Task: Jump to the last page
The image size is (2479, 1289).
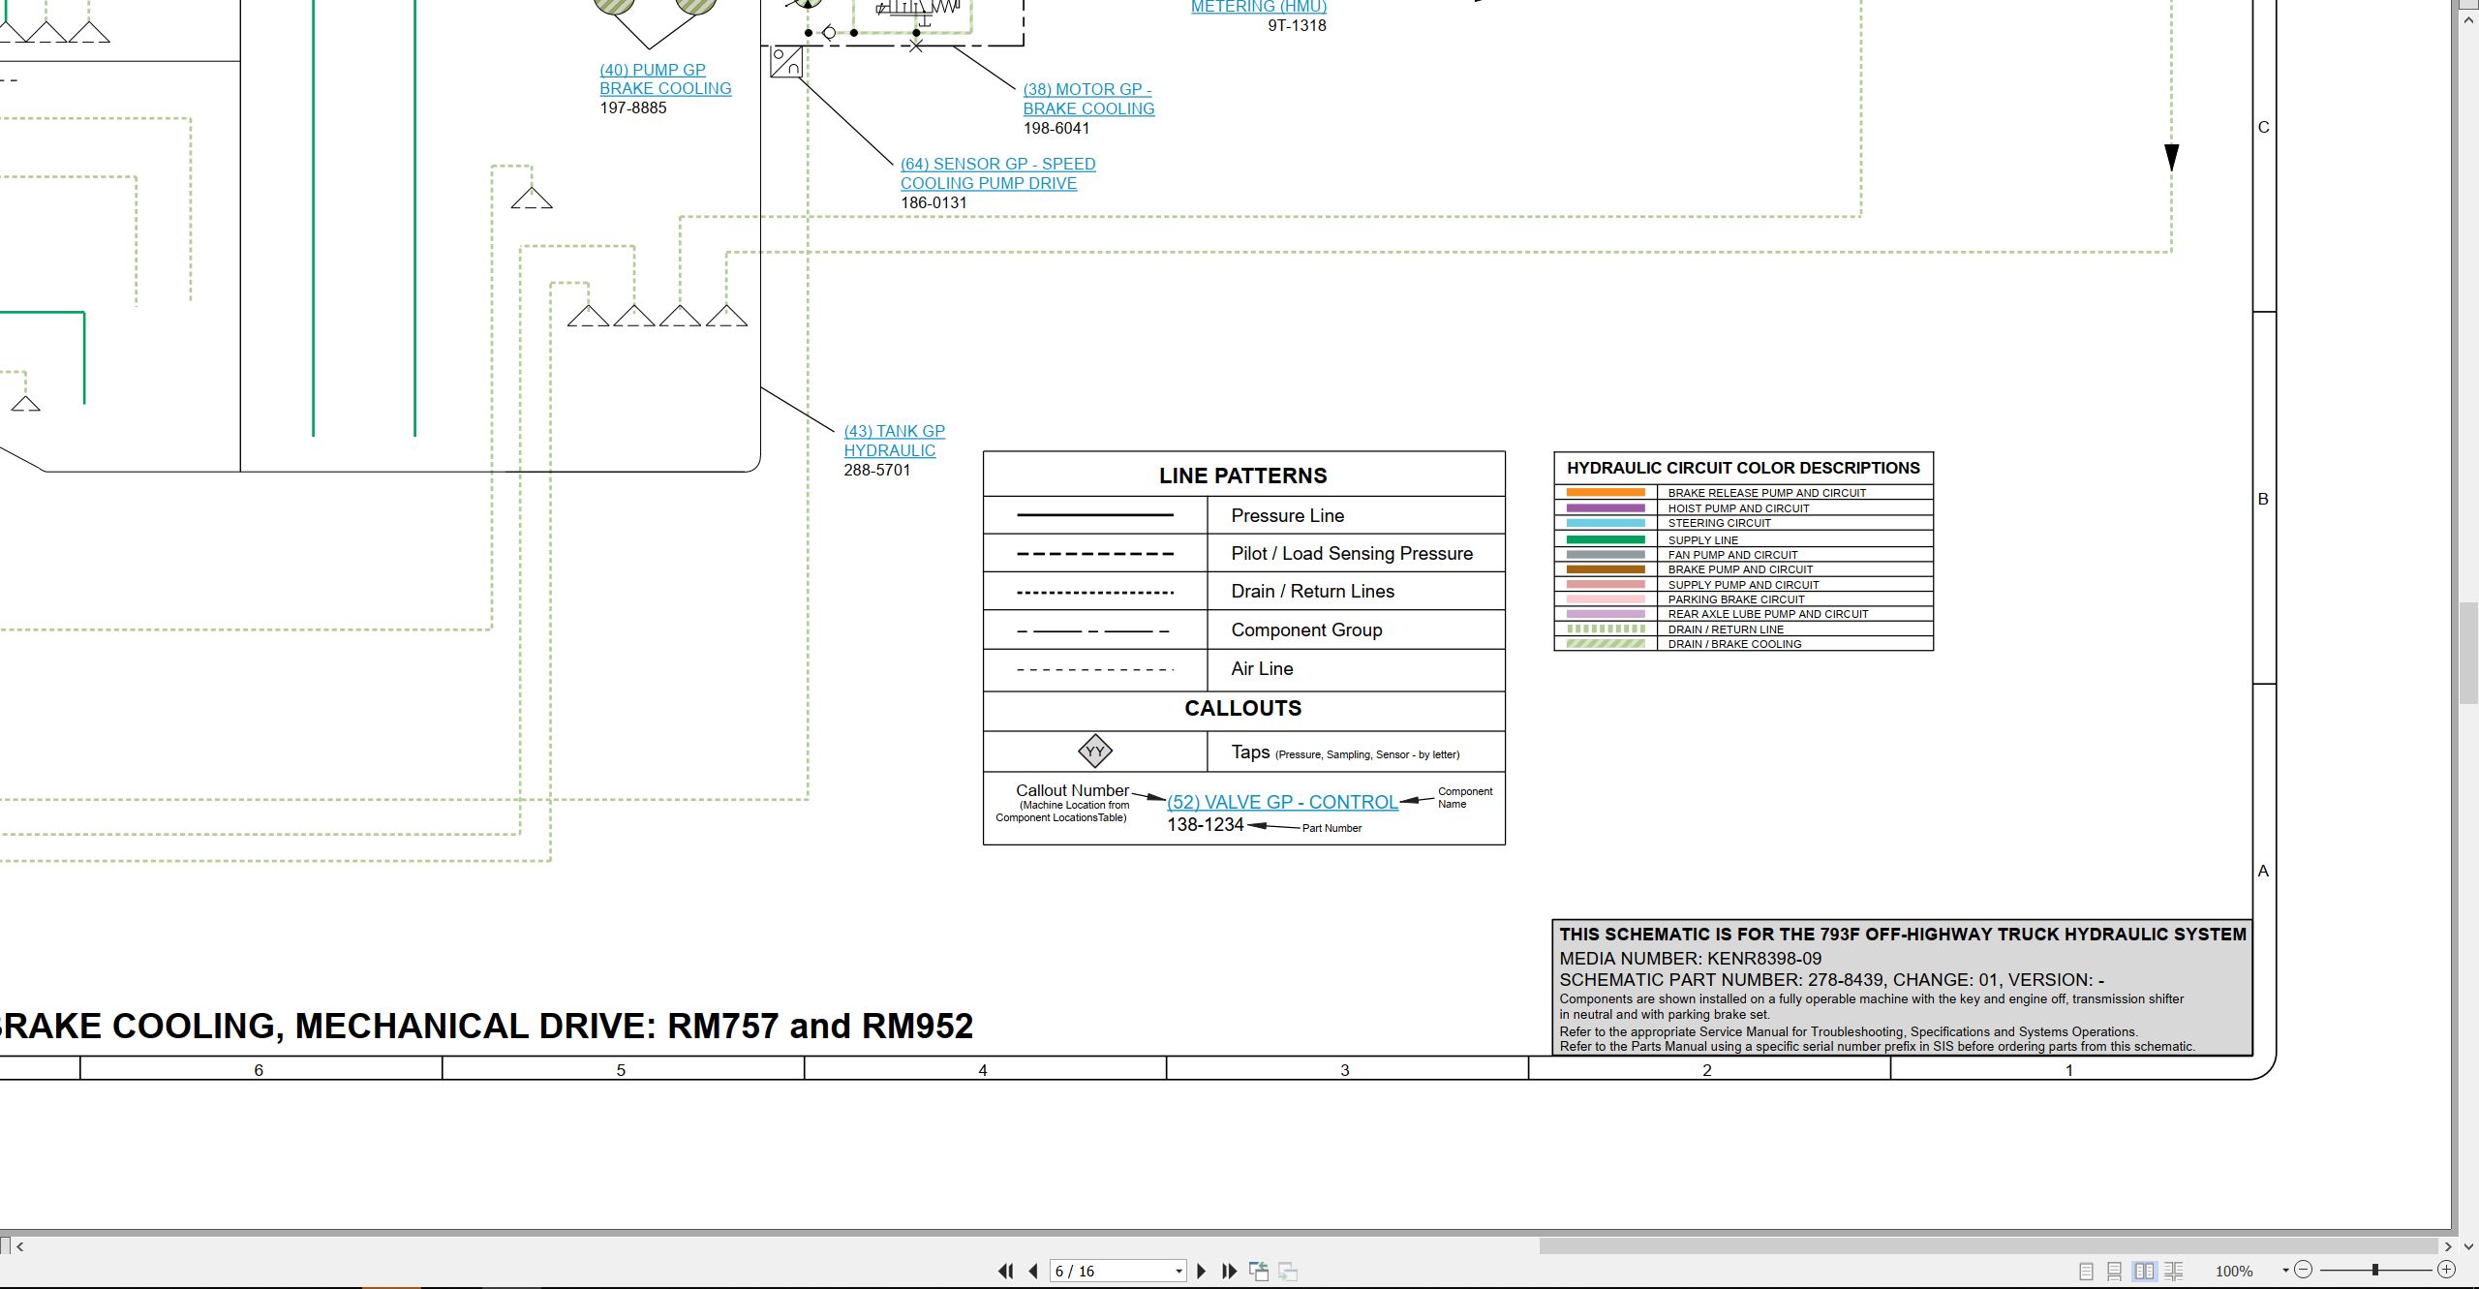Action: [x=1230, y=1271]
